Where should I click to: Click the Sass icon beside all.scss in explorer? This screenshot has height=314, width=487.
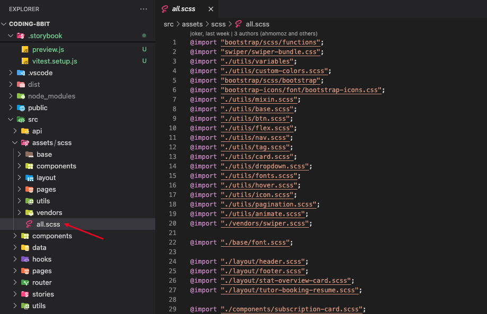point(29,224)
